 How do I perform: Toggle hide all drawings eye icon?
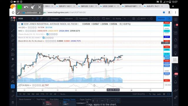click(x=13, y=91)
